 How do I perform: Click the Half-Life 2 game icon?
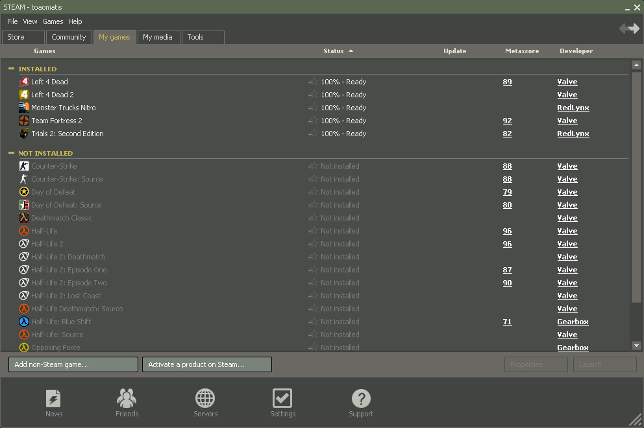[x=24, y=244]
